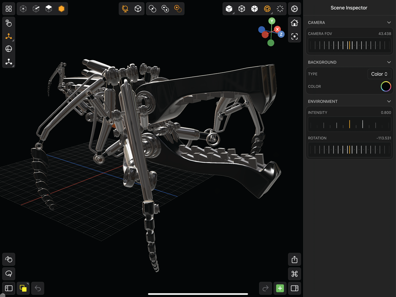The image size is (396, 297).
Task: Click the Undo button
Action: click(37, 288)
